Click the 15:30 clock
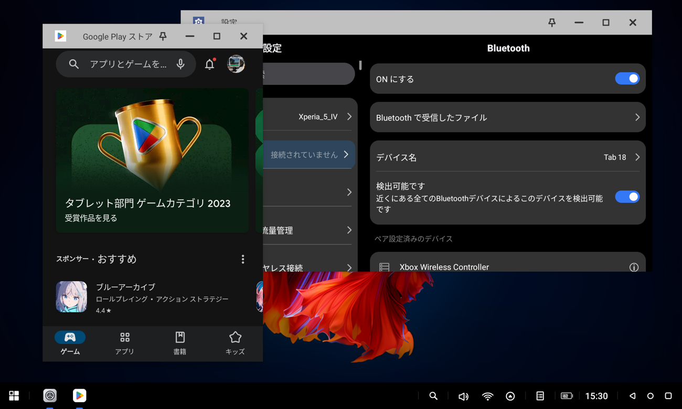682x409 pixels. tap(596, 396)
